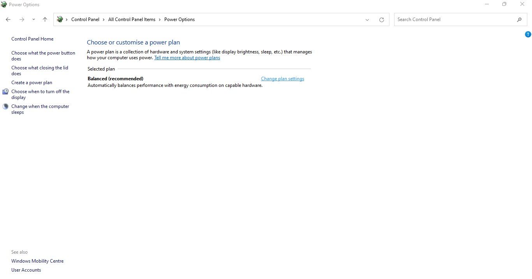The width and height of the screenshot is (532, 279).
Task: Open User Accounts
Action: pyautogui.click(x=26, y=270)
